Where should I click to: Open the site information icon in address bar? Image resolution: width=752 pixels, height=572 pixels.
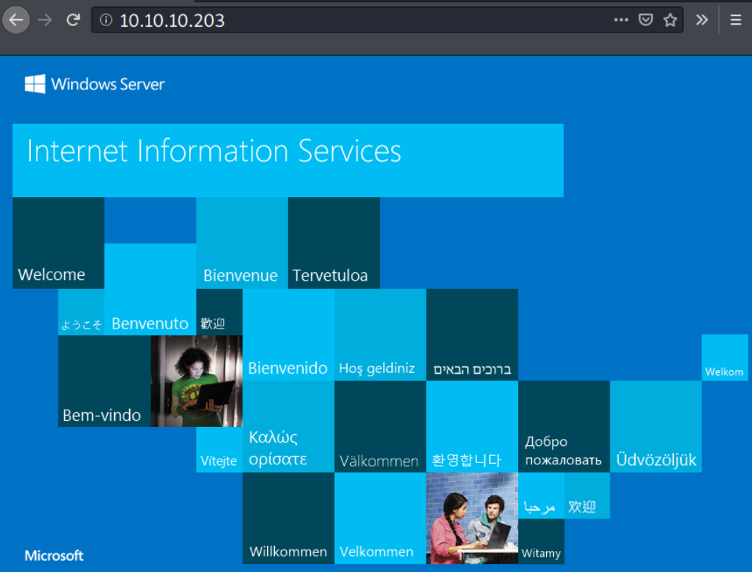coord(106,20)
